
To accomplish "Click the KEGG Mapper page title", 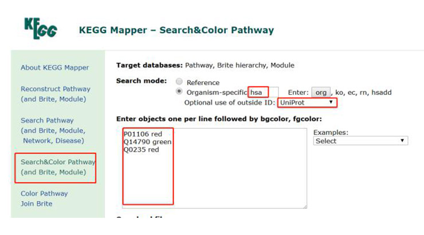I will point(176,30).
